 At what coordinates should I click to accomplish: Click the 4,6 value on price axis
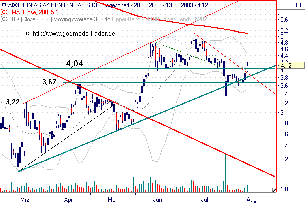(284, 49)
